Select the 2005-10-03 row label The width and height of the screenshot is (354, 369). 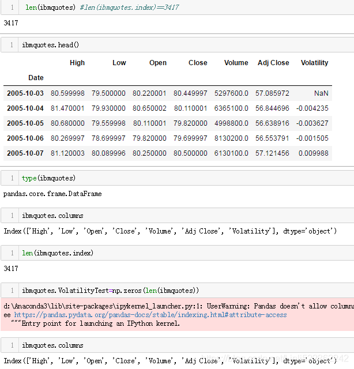tap(25, 93)
